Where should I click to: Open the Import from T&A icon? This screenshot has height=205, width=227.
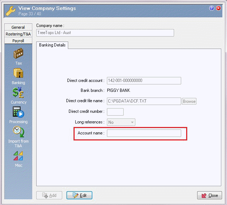(x=18, y=132)
